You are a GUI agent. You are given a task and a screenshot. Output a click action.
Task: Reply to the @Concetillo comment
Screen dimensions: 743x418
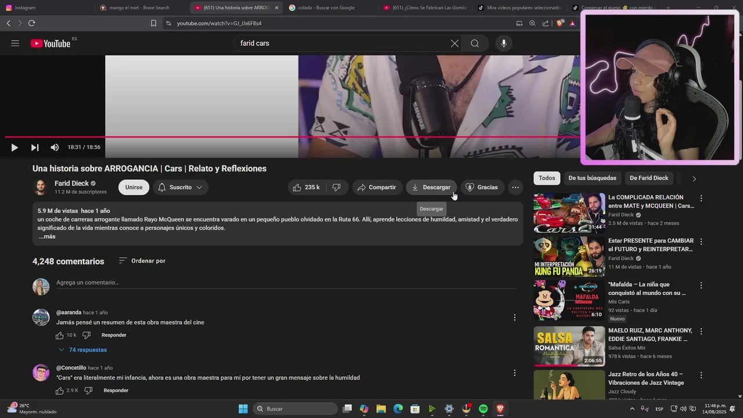[116, 391]
